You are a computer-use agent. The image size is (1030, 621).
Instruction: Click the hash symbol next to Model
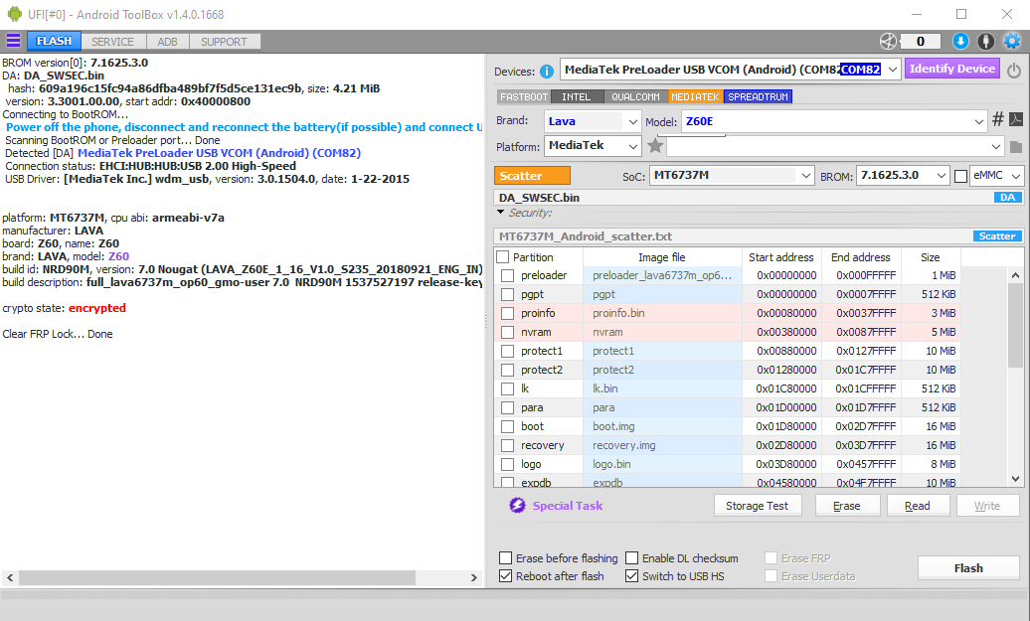click(x=998, y=119)
